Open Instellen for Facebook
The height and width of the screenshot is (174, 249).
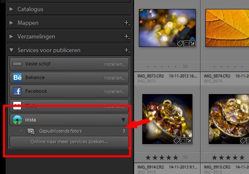pyautogui.click(x=114, y=91)
